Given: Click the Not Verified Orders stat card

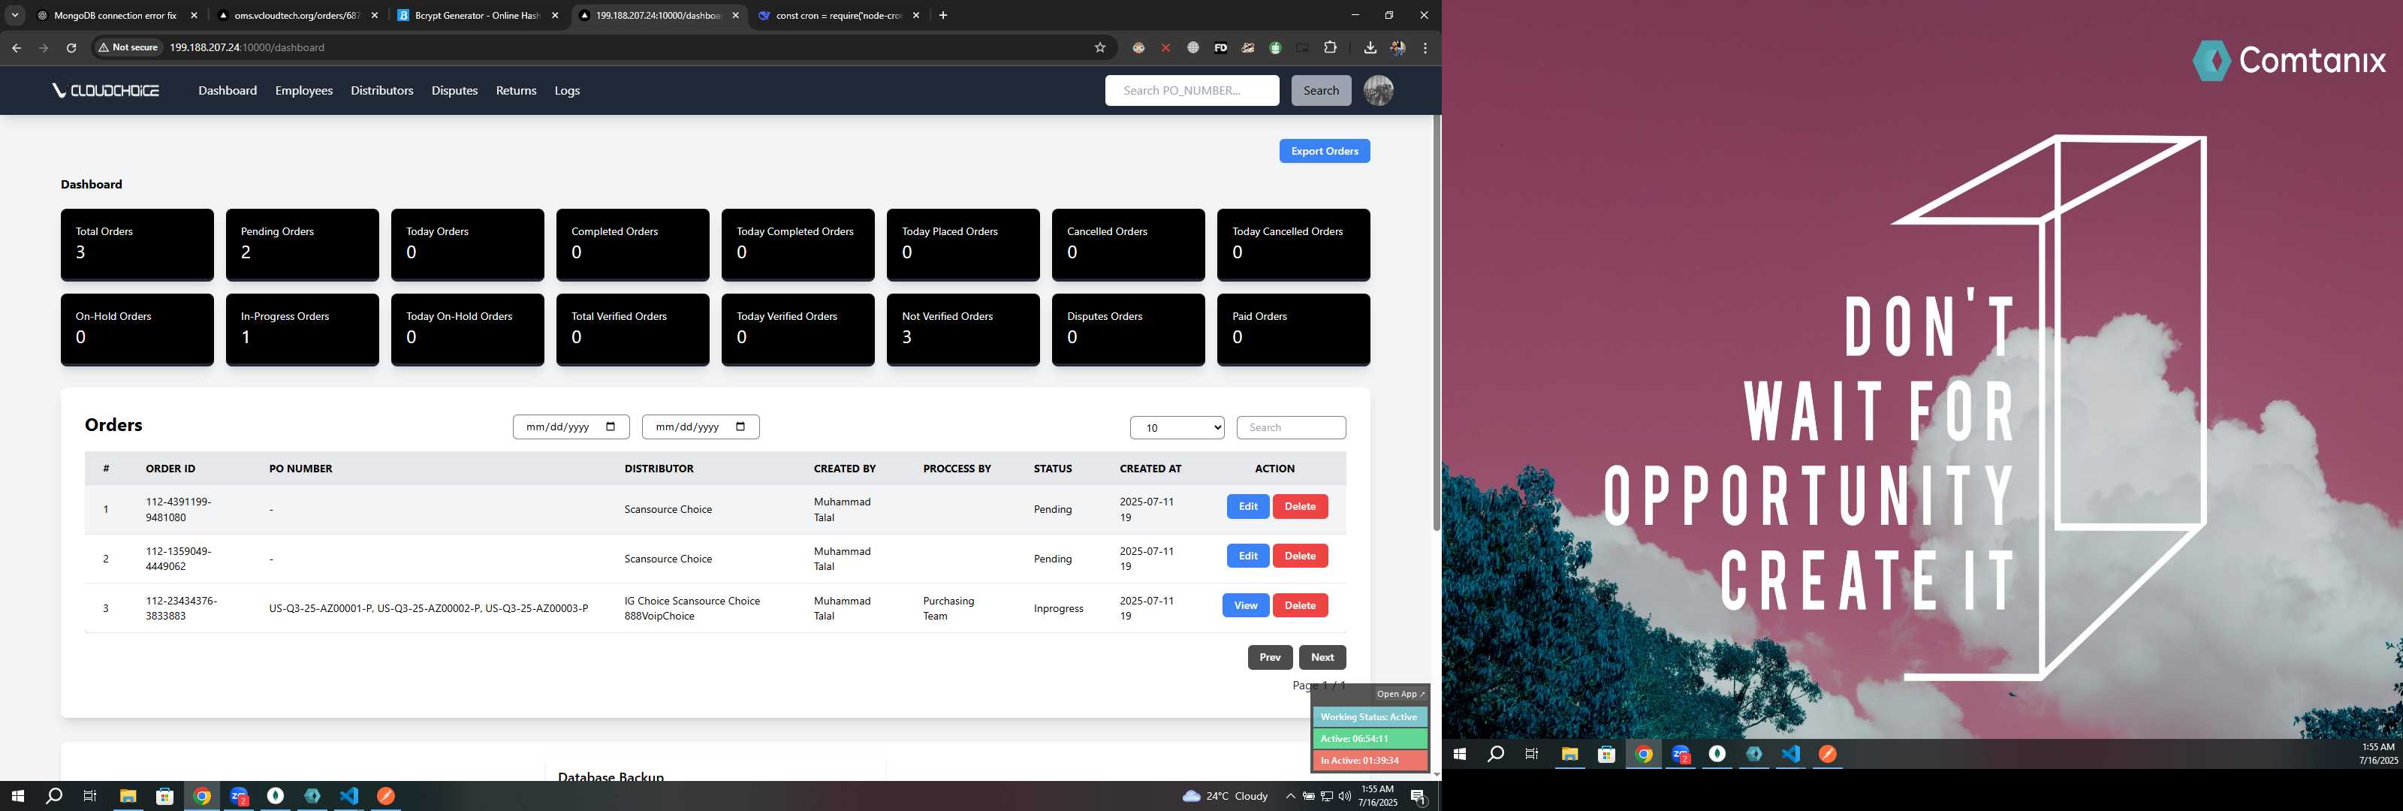Looking at the screenshot, I should pyautogui.click(x=963, y=330).
